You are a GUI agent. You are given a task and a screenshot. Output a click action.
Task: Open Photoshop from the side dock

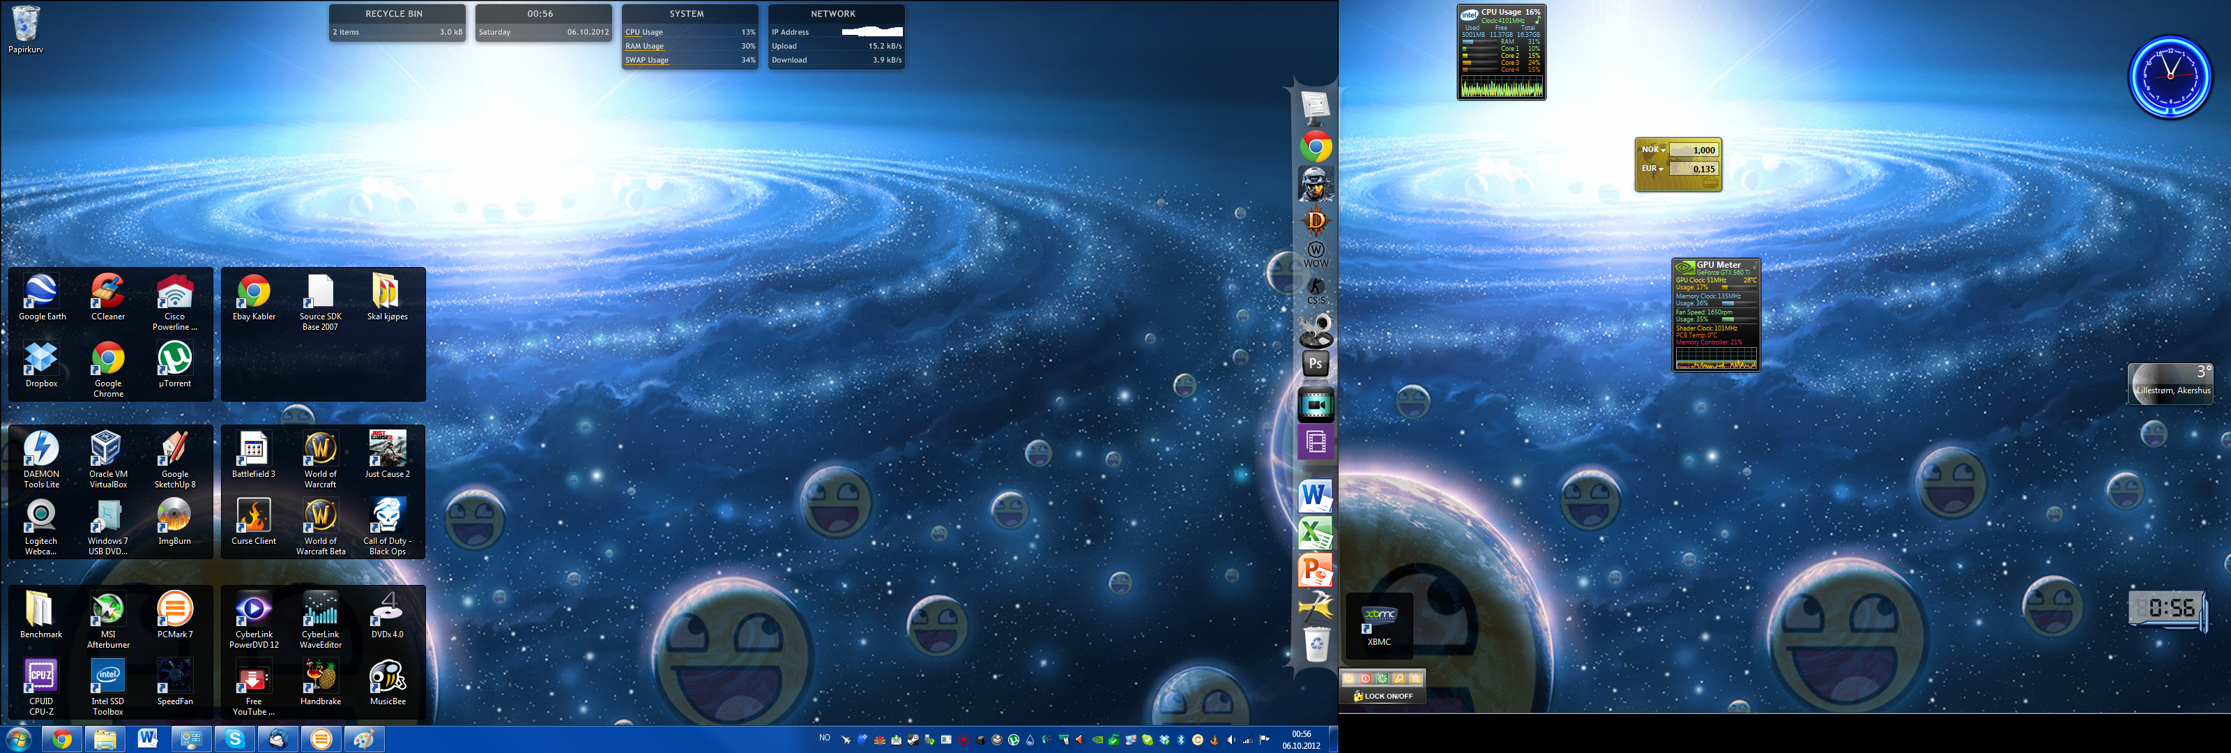point(1316,364)
